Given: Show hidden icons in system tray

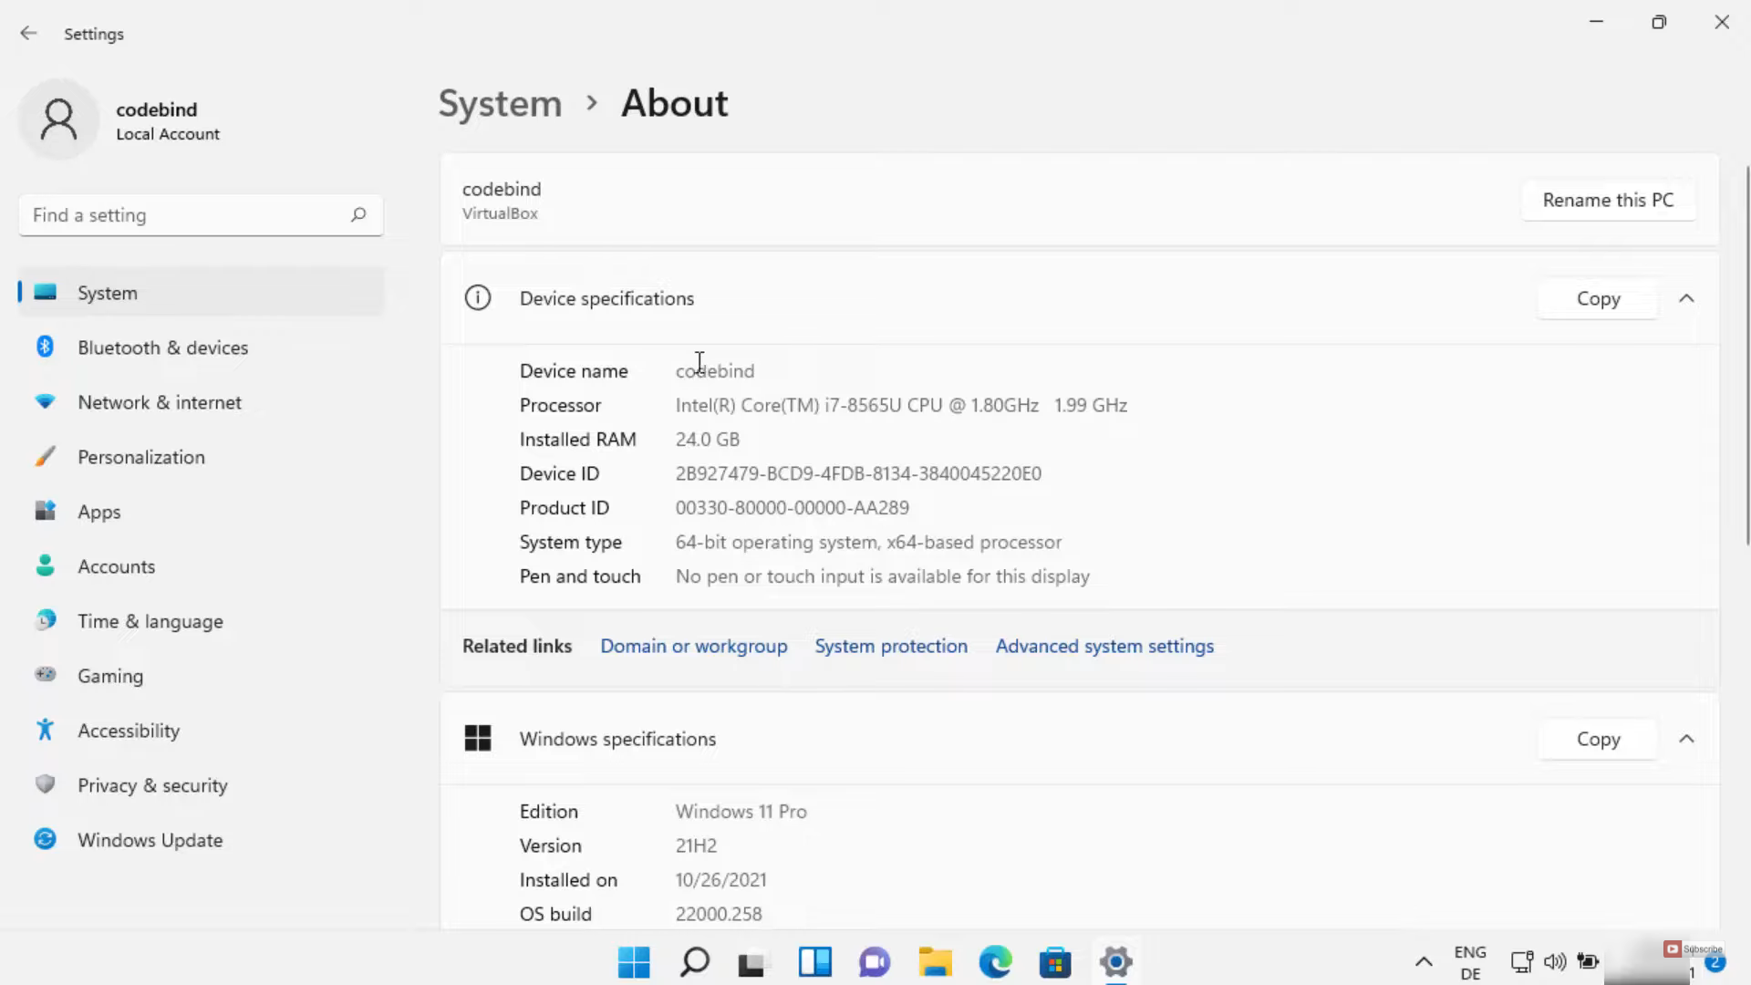Looking at the screenshot, I should tap(1423, 961).
